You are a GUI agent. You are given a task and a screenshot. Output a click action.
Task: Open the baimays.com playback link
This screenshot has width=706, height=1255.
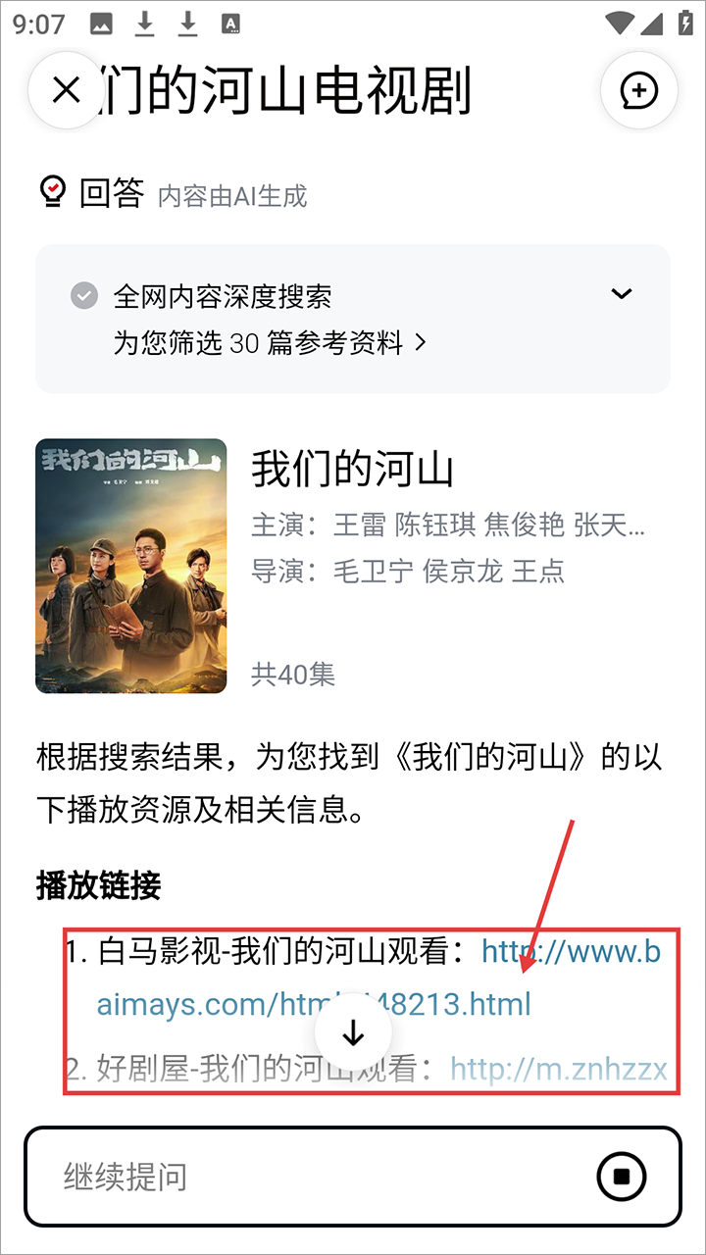tap(379, 979)
